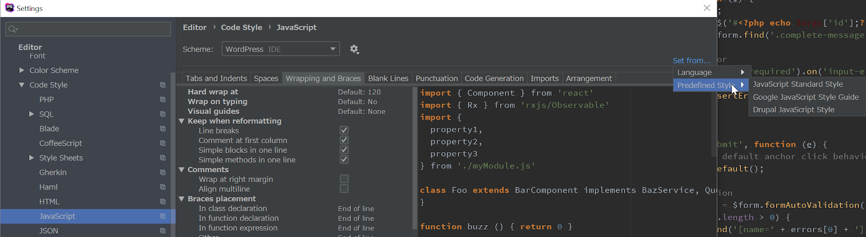This screenshot has width=866, height=237.
Task: Select Font under Editor
Action: (x=37, y=56)
